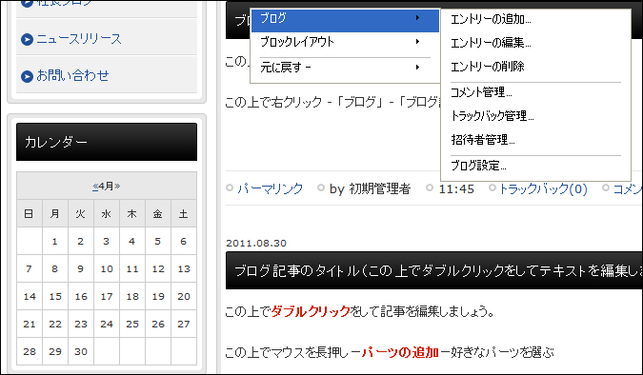Select calendar day 30
This screenshot has width=643, height=375.
click(x=81, y=351)
